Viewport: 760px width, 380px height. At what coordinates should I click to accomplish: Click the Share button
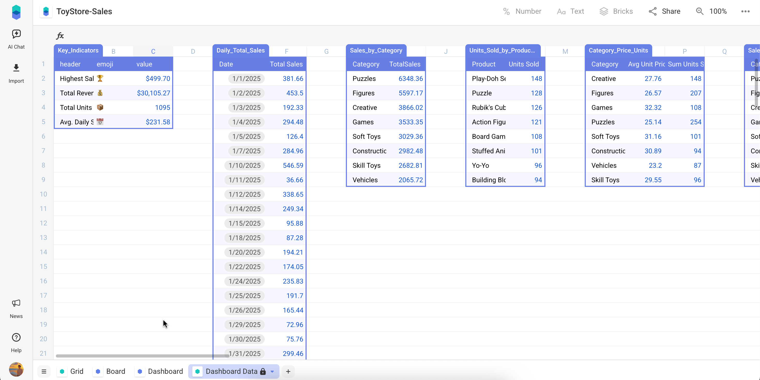tap(664, 11)
